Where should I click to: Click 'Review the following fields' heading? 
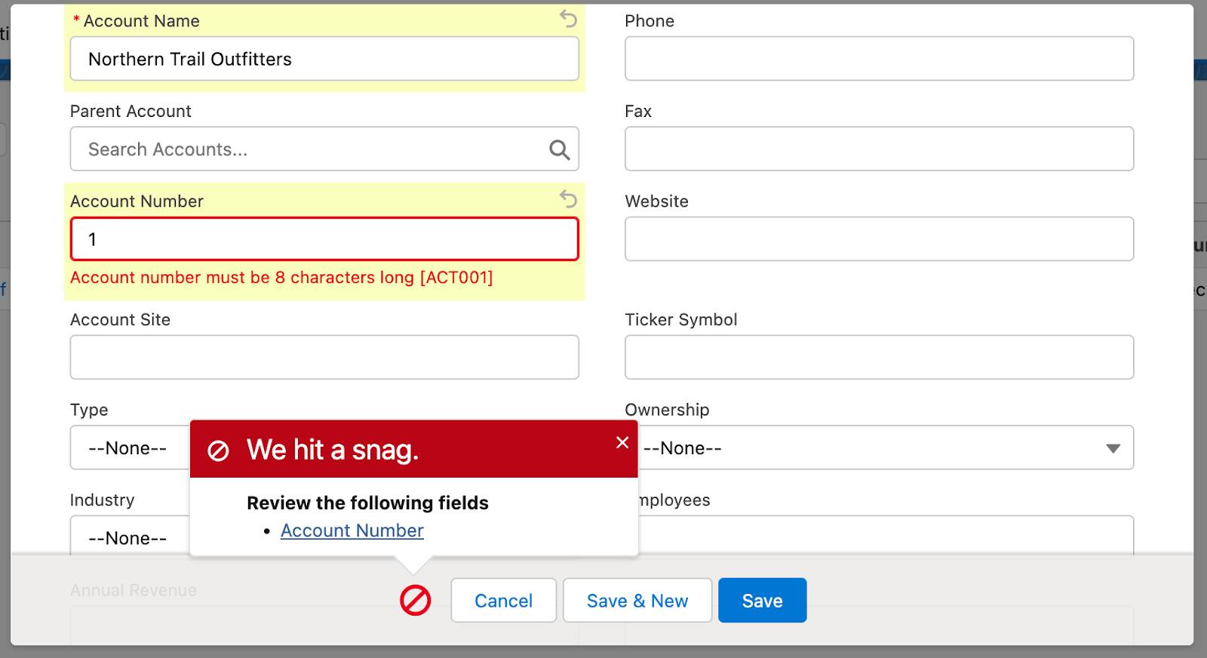tap(367, 503)
